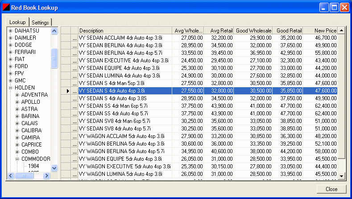Collapse the COMMODORE model node
This screenshot has width=352, height=199.
click(x=17, y=159)
